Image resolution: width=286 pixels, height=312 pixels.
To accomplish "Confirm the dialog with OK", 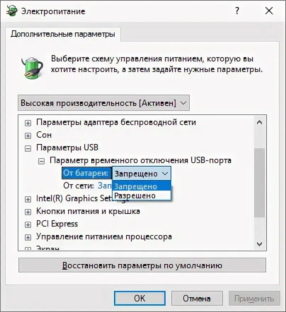I will click(140, 298).
